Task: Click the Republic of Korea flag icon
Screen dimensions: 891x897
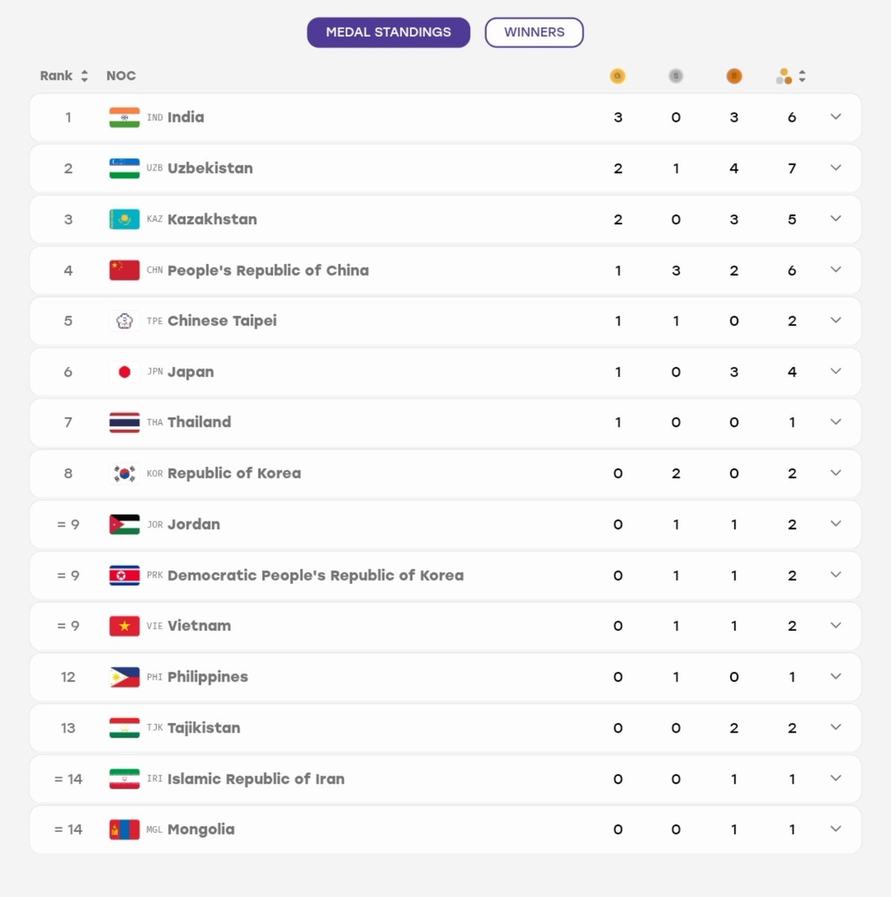Action: pyautogui.click(x=124, y=473)
